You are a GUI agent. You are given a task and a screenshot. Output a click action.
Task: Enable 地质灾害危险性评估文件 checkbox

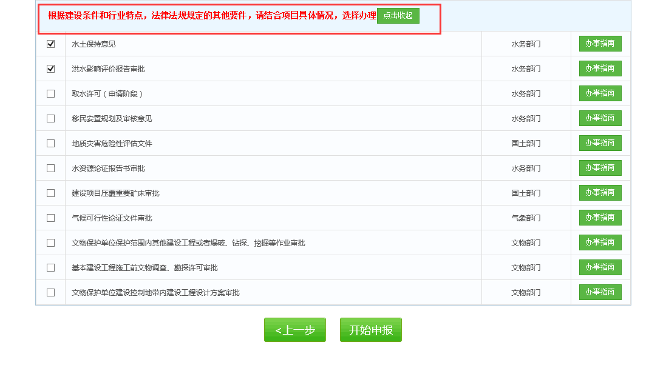point(50,143)
